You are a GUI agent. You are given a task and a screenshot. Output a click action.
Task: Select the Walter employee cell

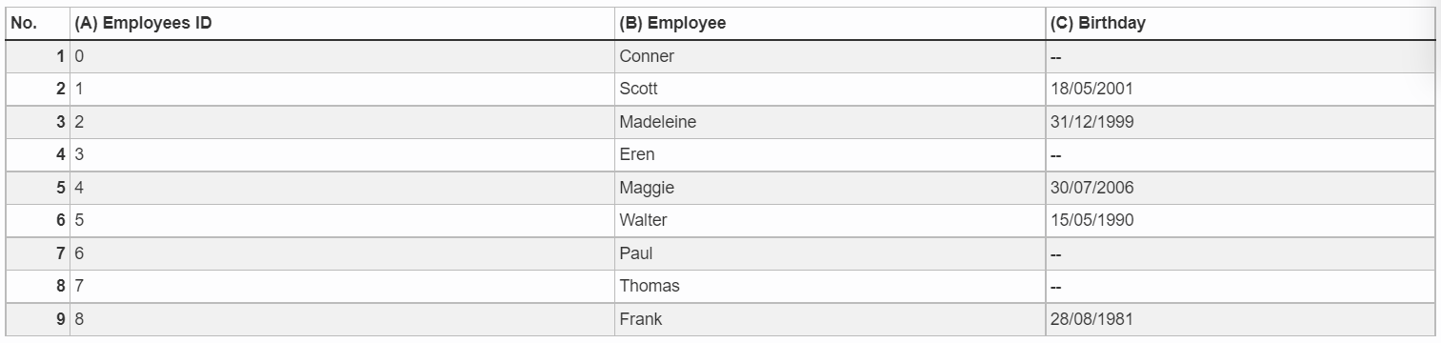831,221
